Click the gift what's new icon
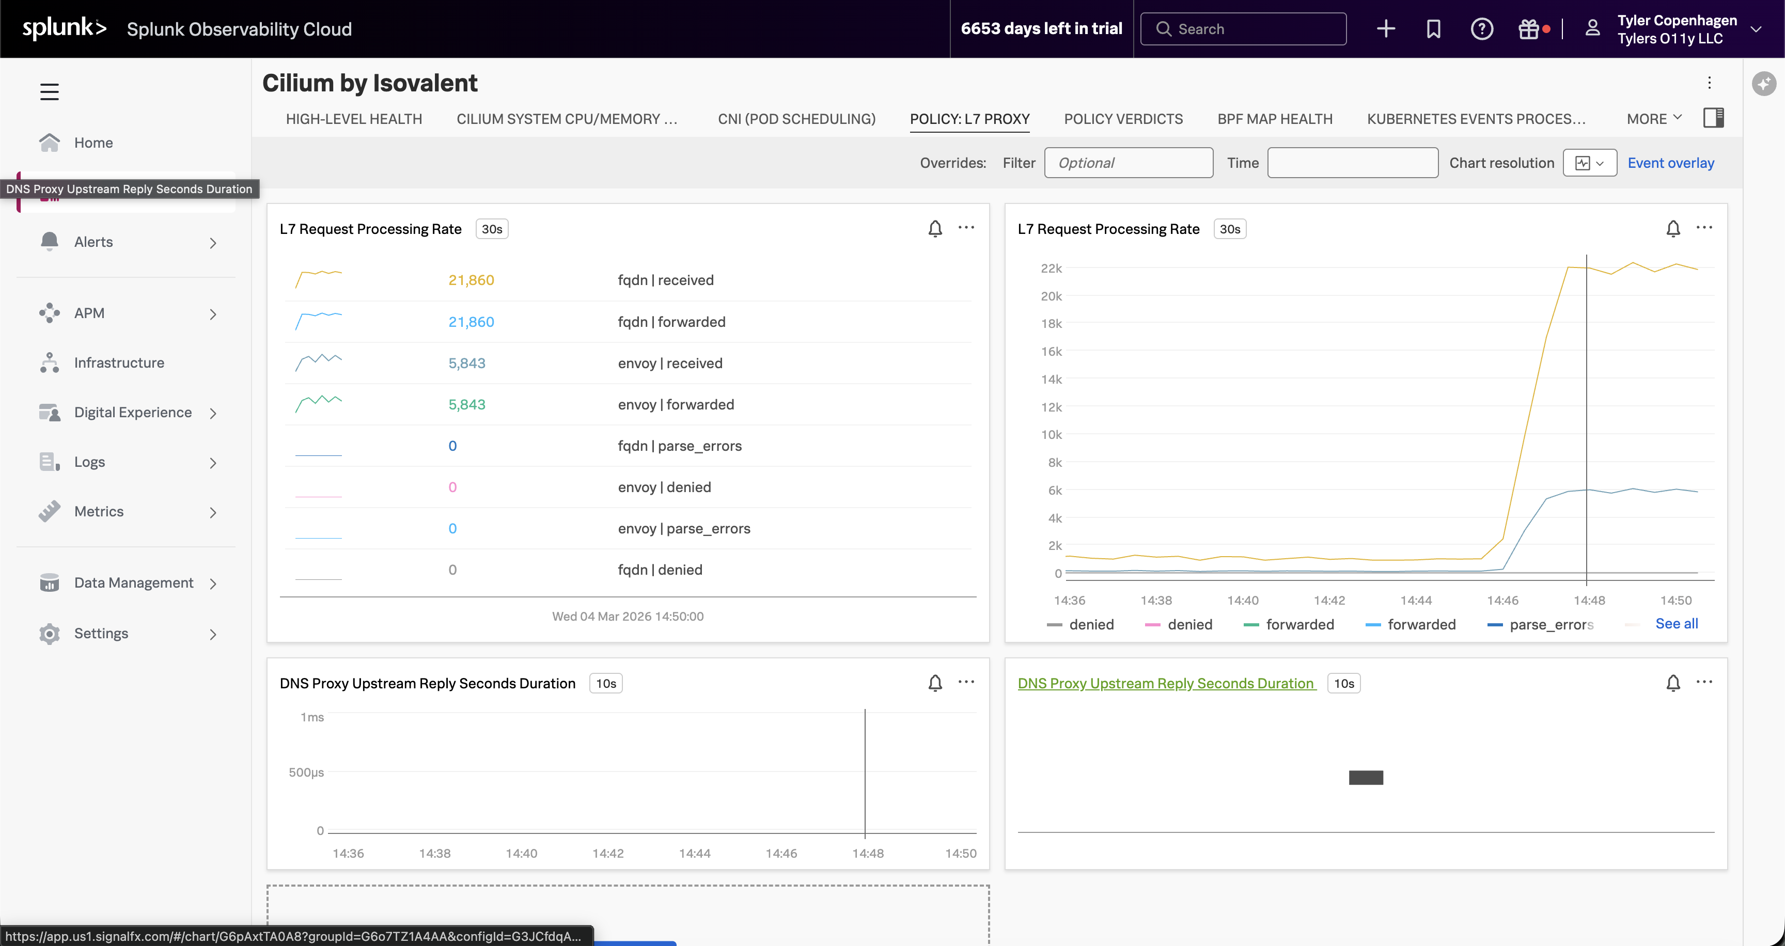Image resolution: width=1785 pixels, height=946 pixels. point(1529,28)
